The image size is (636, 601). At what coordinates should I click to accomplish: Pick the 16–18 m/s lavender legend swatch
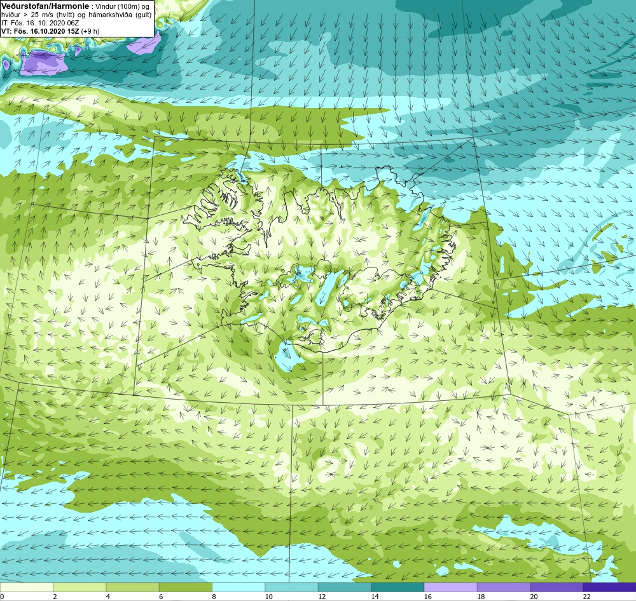[x=451, y=587]
